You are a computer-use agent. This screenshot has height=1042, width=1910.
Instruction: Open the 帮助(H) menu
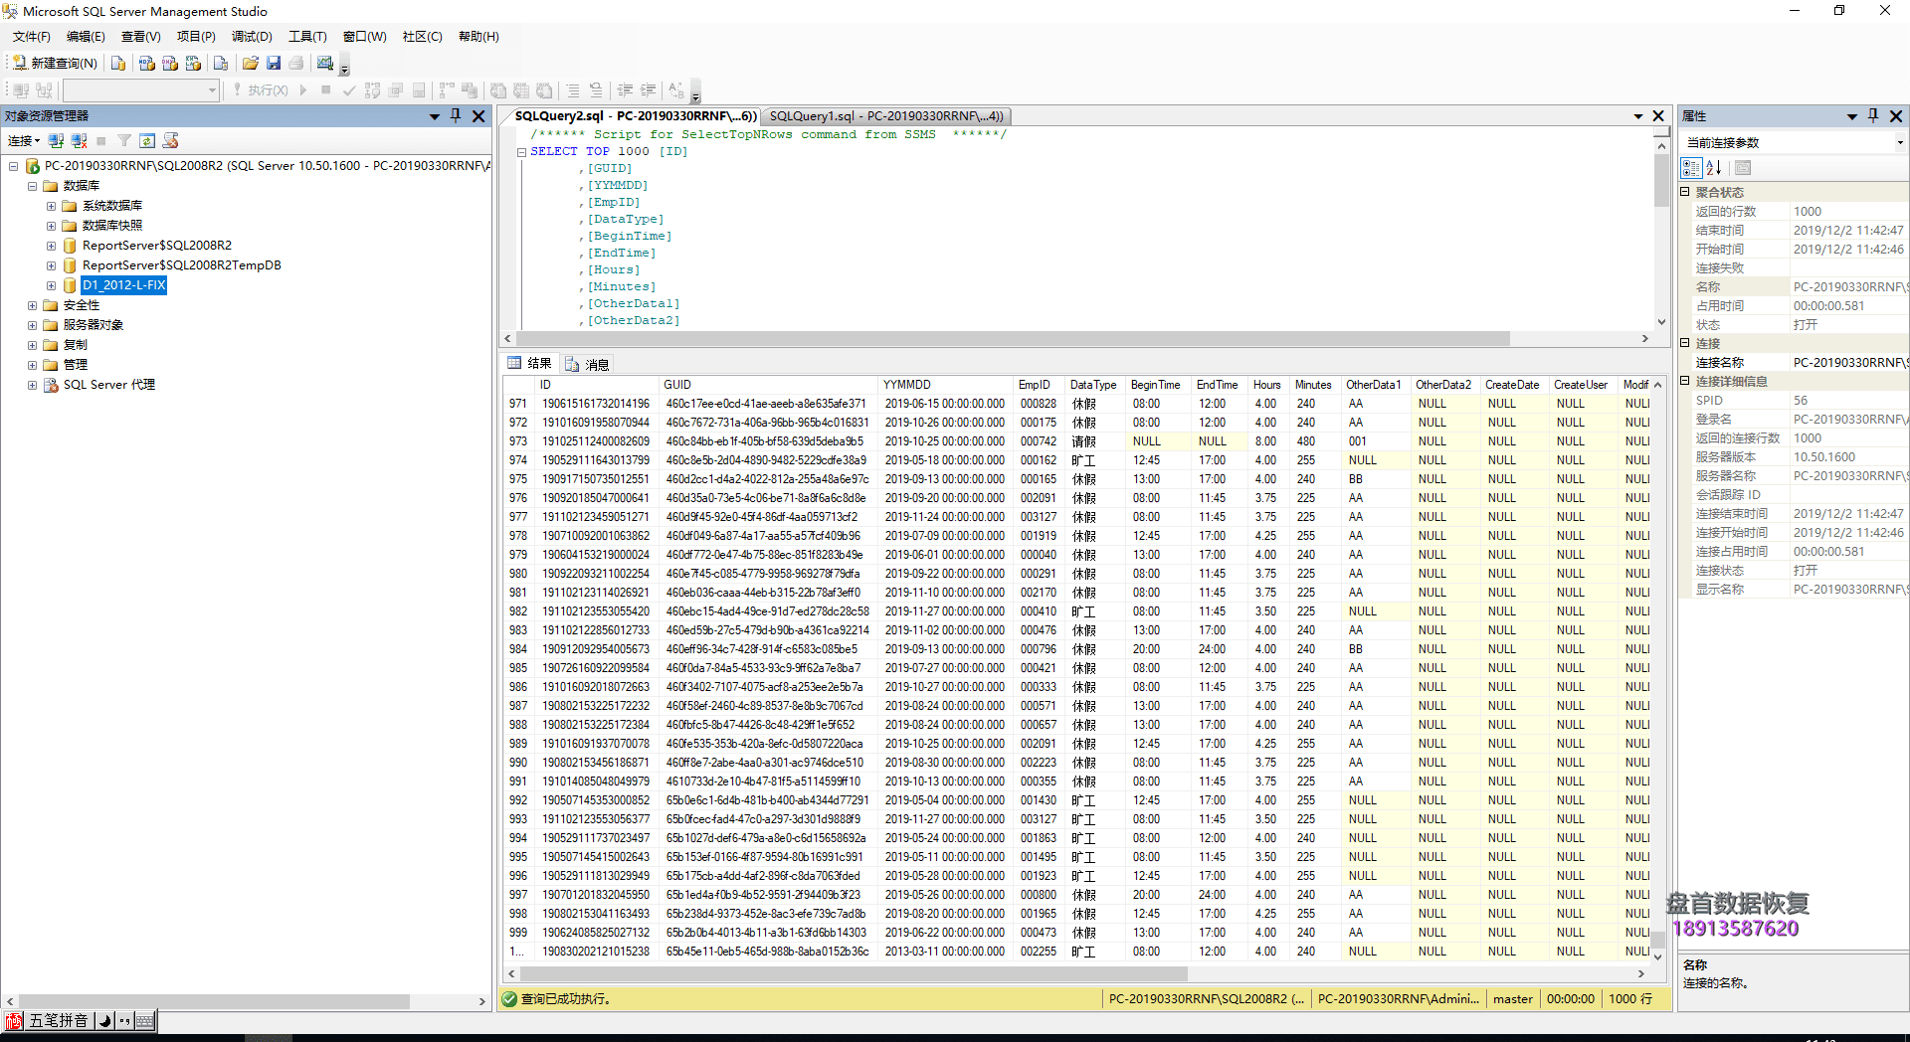[x=478, y=37]
